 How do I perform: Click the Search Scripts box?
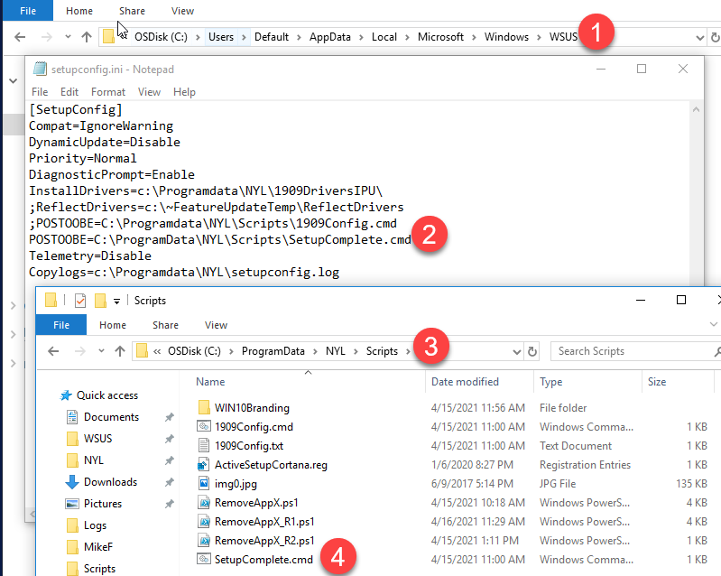(635, 351)
